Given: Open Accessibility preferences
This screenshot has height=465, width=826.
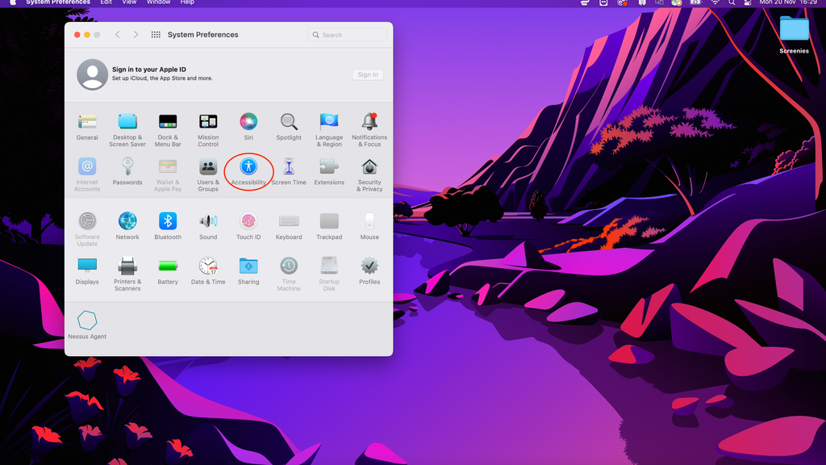Looking at the screenshot, I should [x=248, y=170].
